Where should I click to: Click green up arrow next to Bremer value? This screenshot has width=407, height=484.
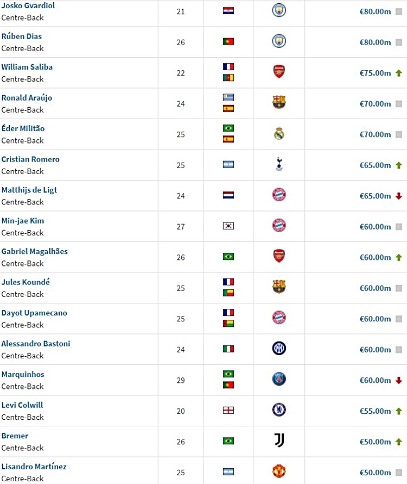point(399,442)
